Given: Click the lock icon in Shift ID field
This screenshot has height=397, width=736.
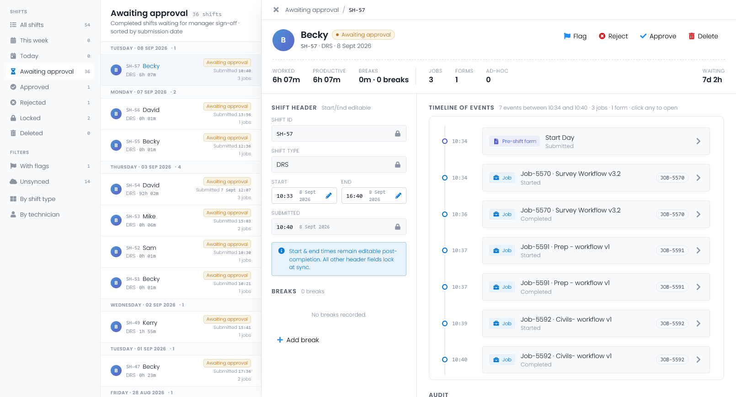Looking at the screenshot, I should tap(398, 133).
